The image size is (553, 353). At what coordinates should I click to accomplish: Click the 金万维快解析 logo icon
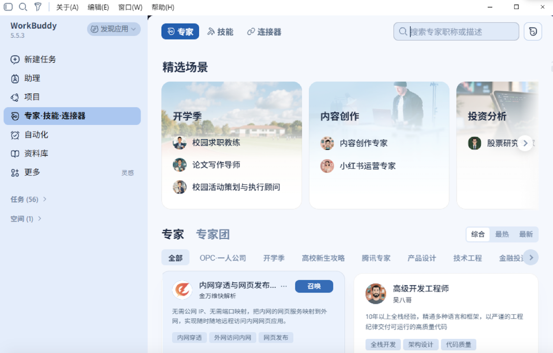pyautogui.click(x=182, y=289)
